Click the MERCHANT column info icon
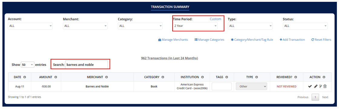The width and height of the screenshot is (339, 109). point(106,77)
